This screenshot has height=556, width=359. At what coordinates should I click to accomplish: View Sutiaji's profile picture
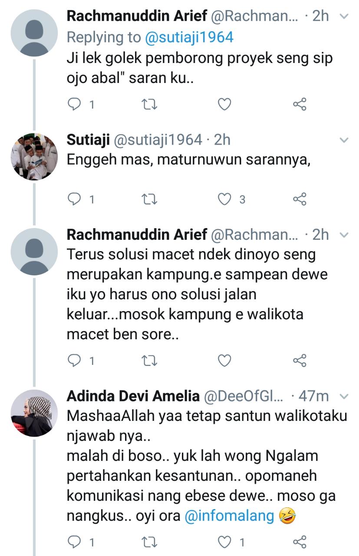[x=34, y=156]
